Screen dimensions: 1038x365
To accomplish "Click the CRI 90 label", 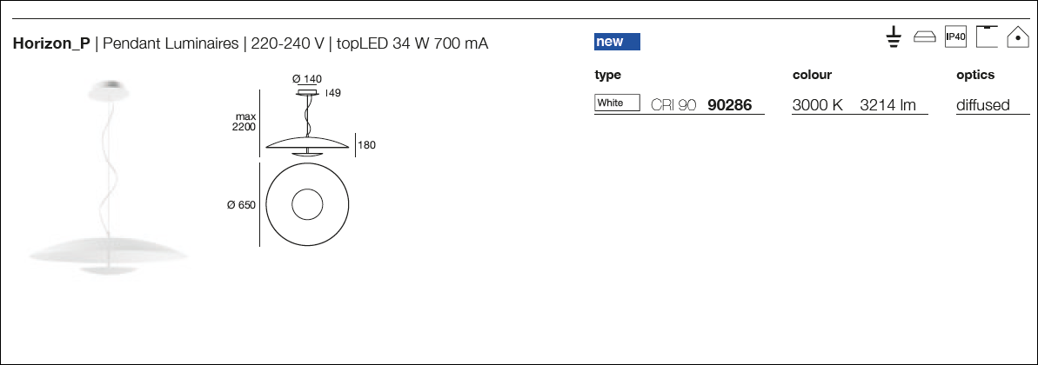I will click(x=673, y=104).
